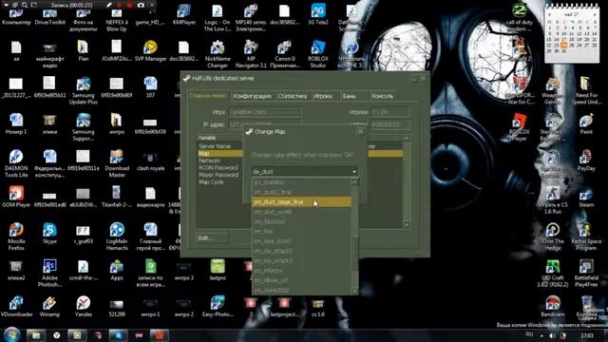This screenshot has height=342, width=608.
Task: Select the Player Password row
Action: [x=219, y=175]
